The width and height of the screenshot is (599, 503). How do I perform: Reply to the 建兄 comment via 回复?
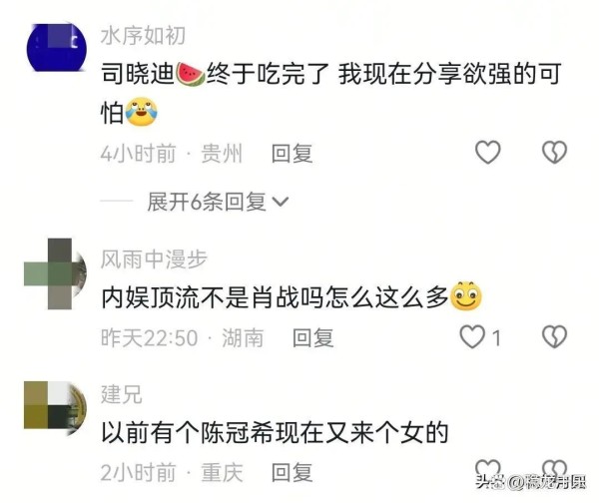point(292,472)
